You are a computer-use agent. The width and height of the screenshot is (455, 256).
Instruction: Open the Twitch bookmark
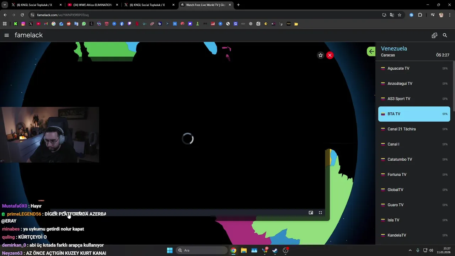[129, 24]
